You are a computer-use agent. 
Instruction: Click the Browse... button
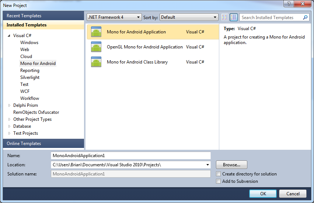coord(231,165)
